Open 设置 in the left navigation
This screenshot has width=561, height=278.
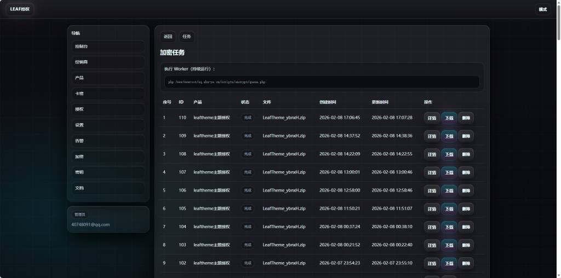click(x=108, y=125)
